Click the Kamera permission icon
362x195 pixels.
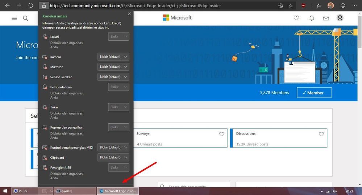pyautogui.click(x=45, y=57)
